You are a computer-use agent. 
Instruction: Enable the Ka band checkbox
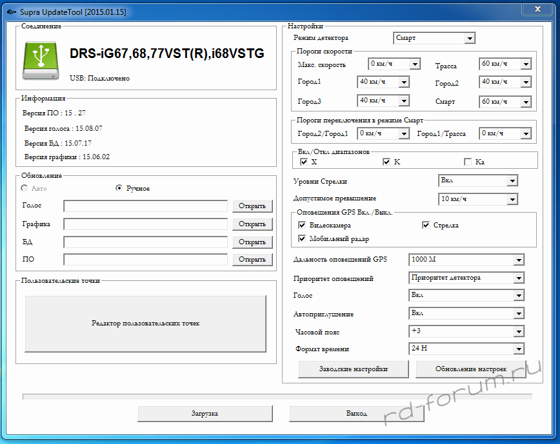(468, 162)
